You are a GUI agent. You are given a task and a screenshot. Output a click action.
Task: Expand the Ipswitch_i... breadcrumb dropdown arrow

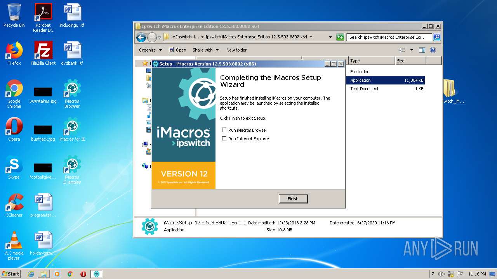tap(202, 37)
